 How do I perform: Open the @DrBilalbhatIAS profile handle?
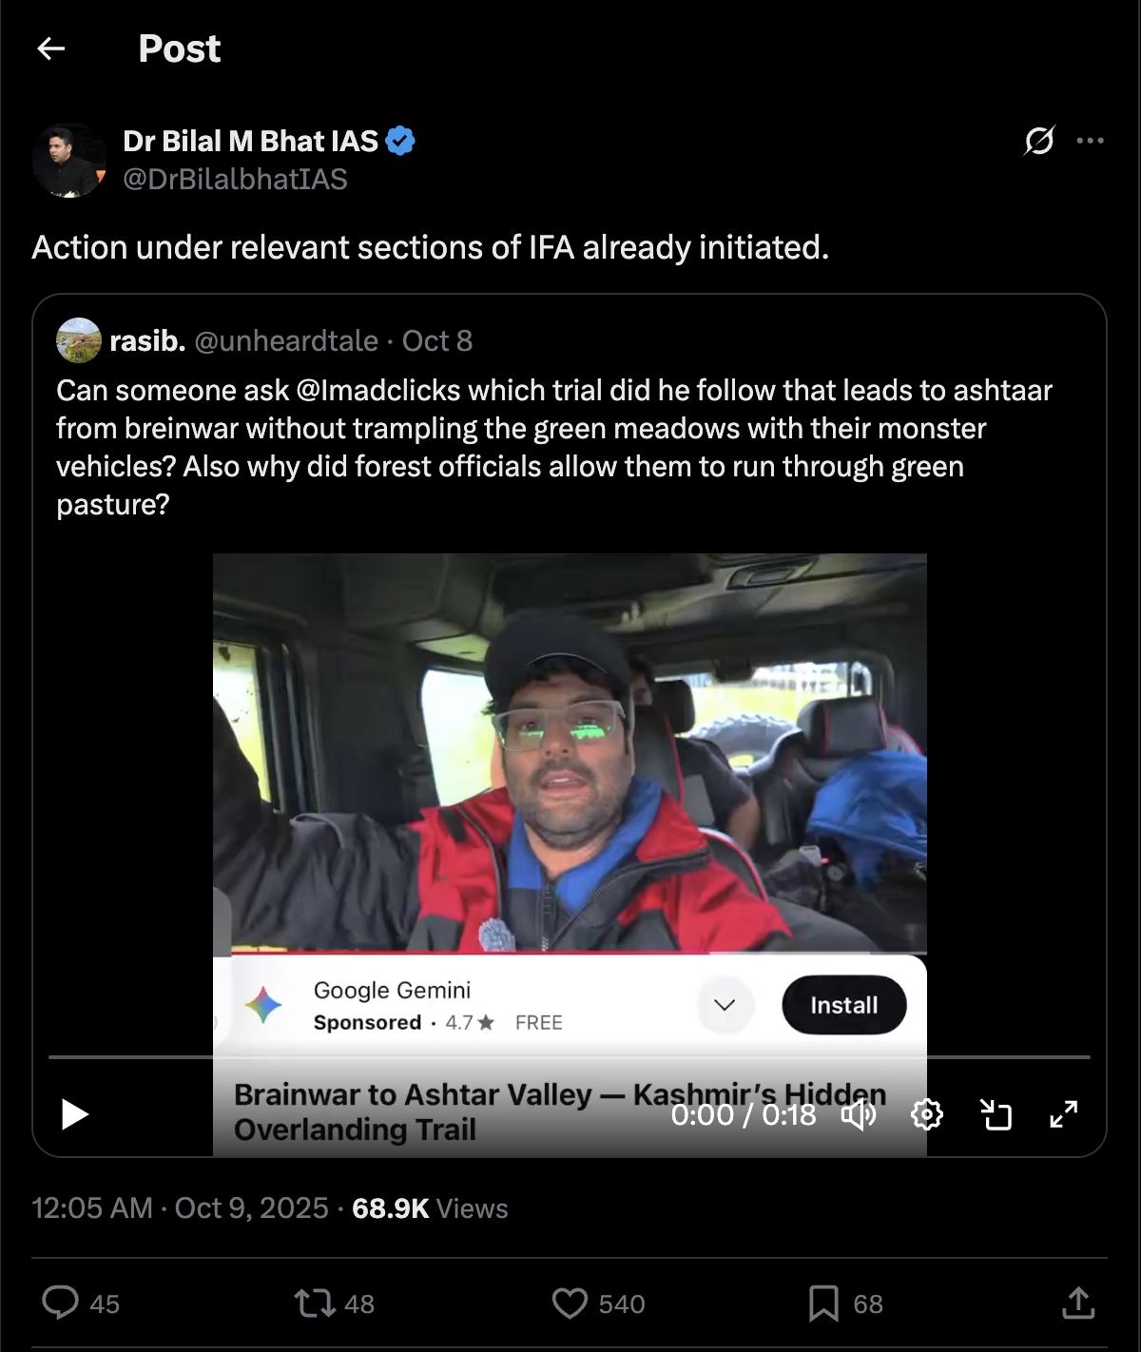coord(235,179)
